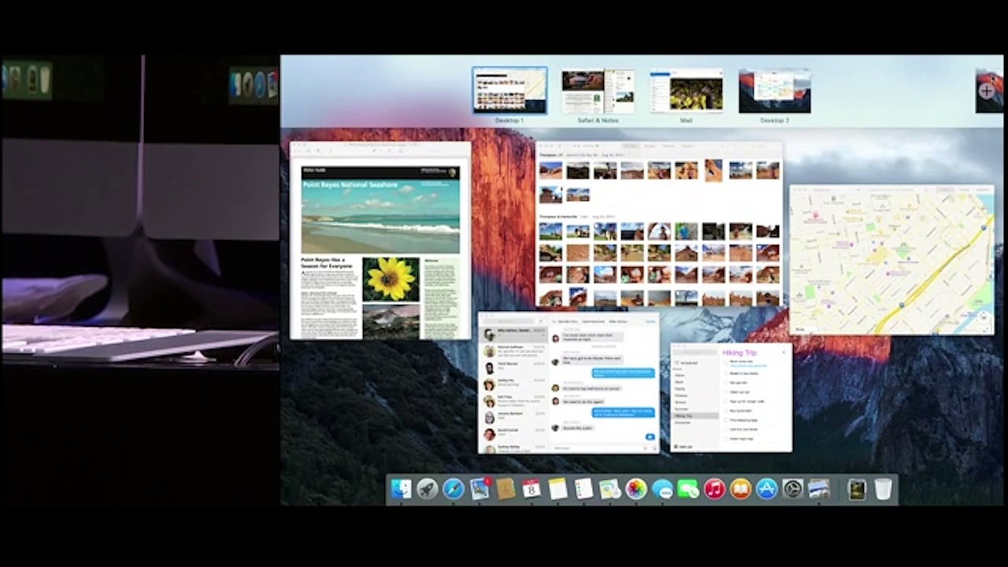Open yellow Notes icon in Dock
This screenshot has height=567, width=1008.
558,489
